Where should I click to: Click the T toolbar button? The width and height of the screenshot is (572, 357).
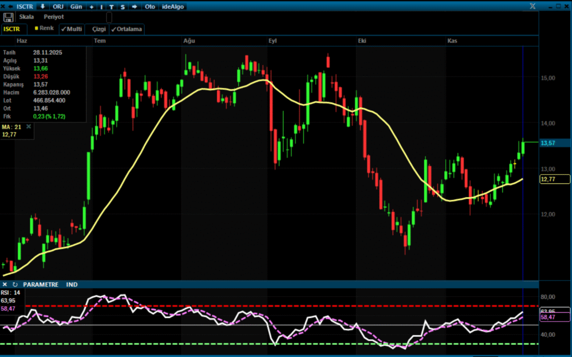click(112, 7)
